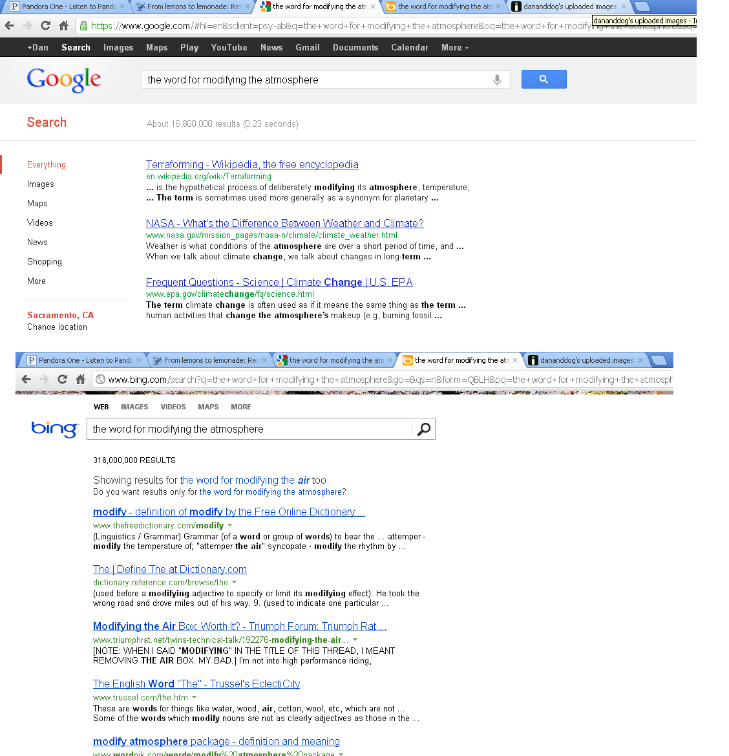Screen dimensions: 729x756
Task: Open Define The at Dictionary.com result
Action: point(169,569)
